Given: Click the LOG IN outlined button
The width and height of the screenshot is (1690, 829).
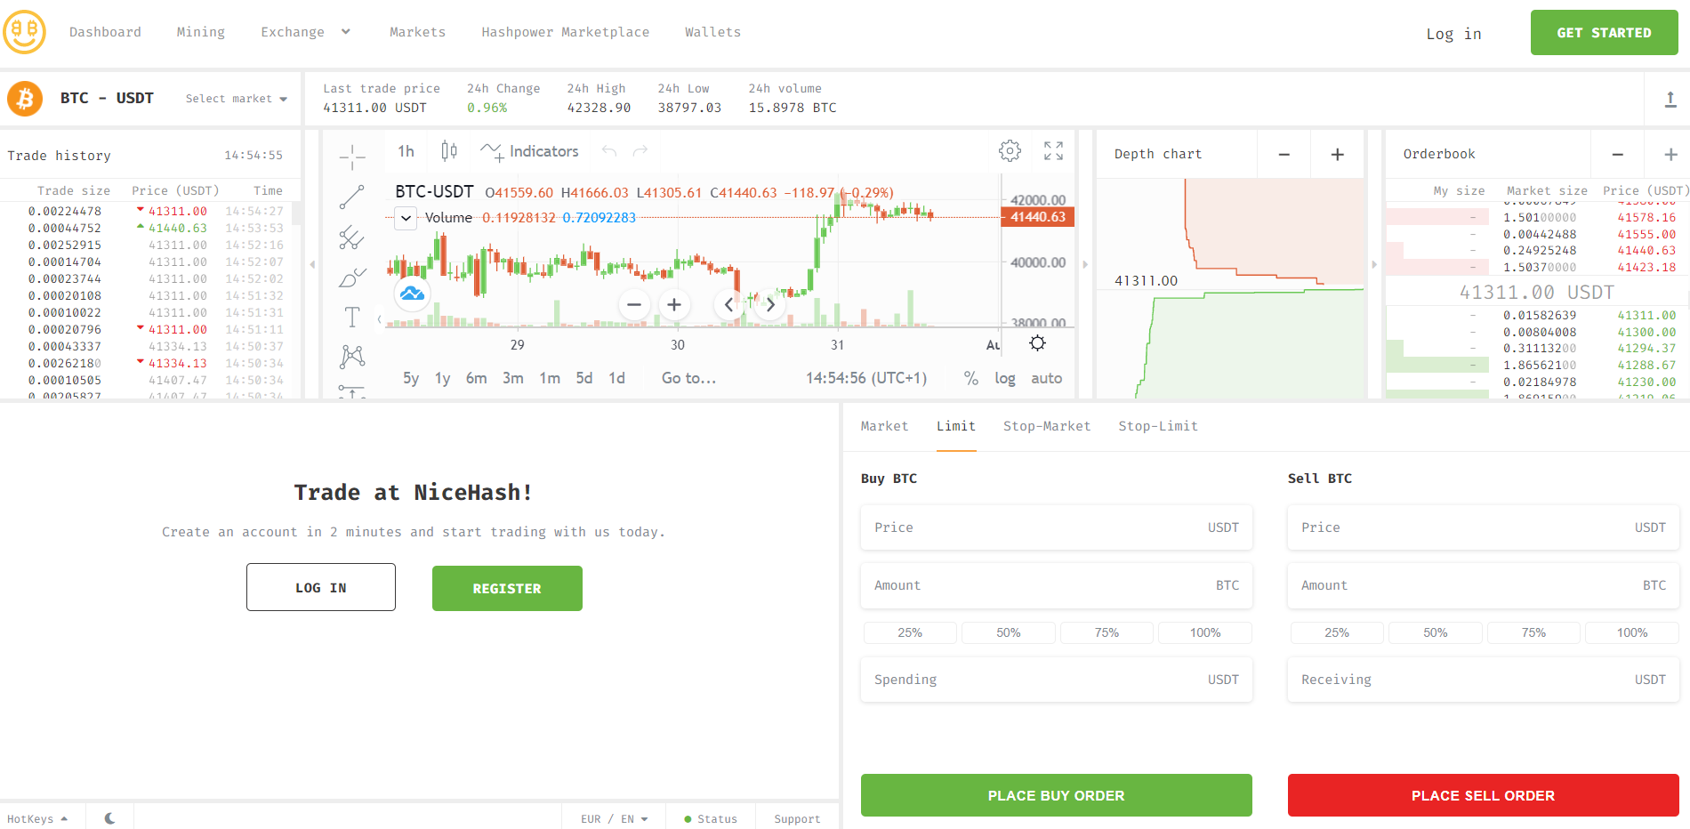Looking at the screenshot, I should click(x=321, y=587).
